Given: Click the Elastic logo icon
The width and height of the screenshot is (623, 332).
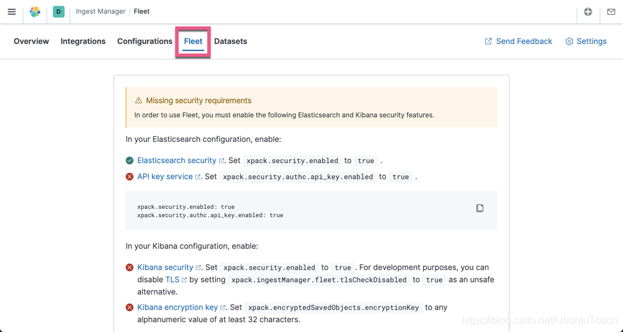Looking at the screenshot, I should click(35, 12).
